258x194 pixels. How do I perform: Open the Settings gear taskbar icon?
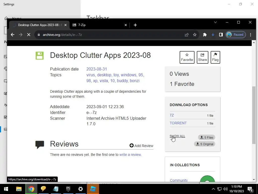[80, 189]
